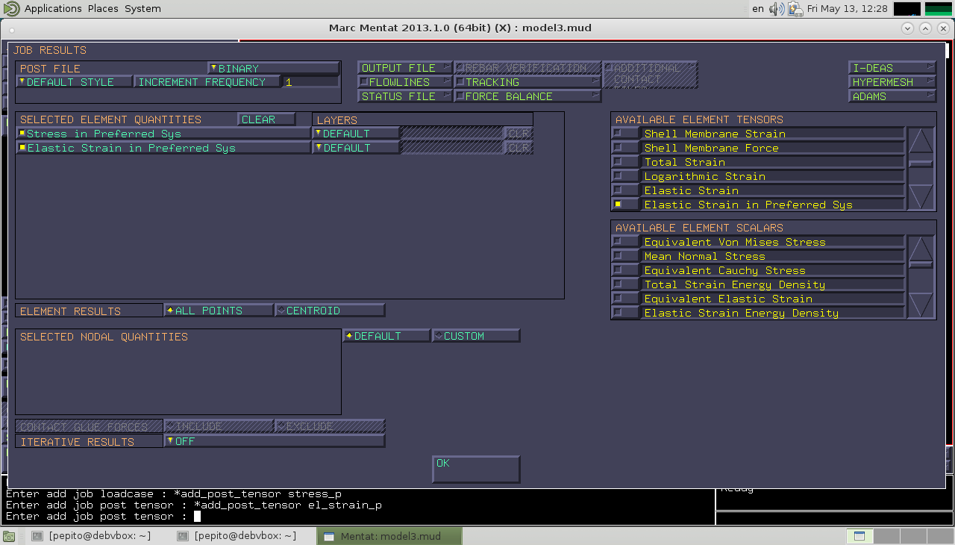This screenshot has width=955, height=545.
Task: Select CENTROID for element results
Action: coord(330,311)
